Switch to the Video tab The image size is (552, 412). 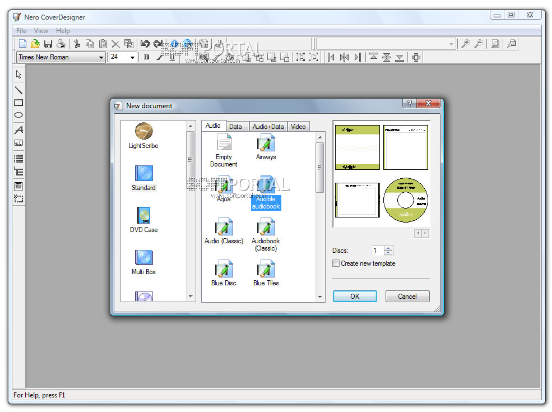(x=298, y=127)
